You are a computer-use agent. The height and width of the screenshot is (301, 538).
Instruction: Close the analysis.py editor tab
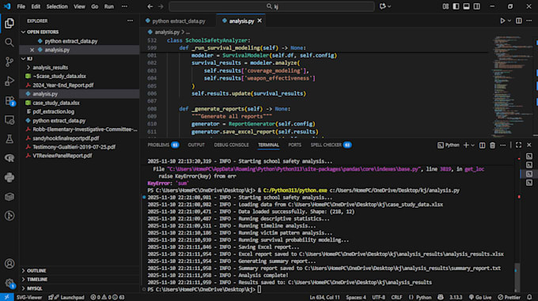coord(260,21)
